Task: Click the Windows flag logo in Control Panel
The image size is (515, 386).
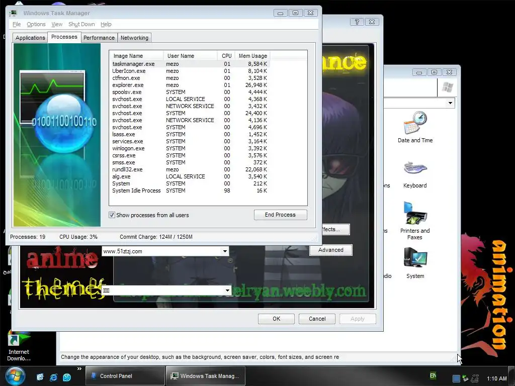Action: tap(447, 87)
